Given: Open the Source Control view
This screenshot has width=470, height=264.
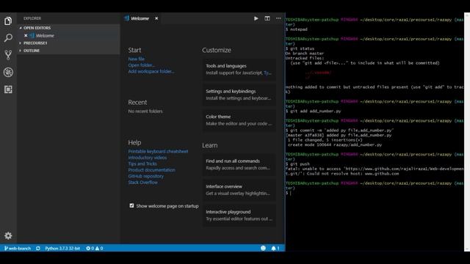Looking at the screenshot, I should 8,55.
